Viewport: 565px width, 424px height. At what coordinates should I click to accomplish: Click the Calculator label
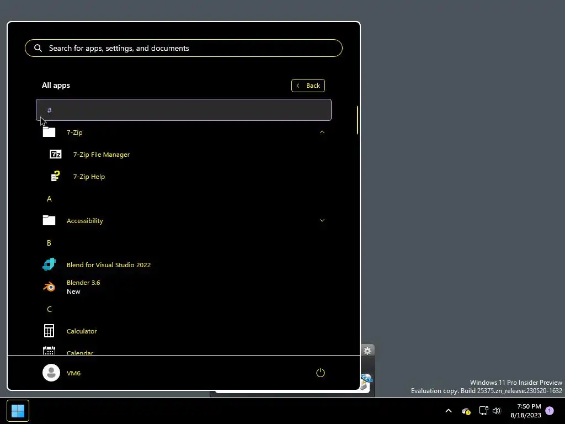tap(82, 331)
